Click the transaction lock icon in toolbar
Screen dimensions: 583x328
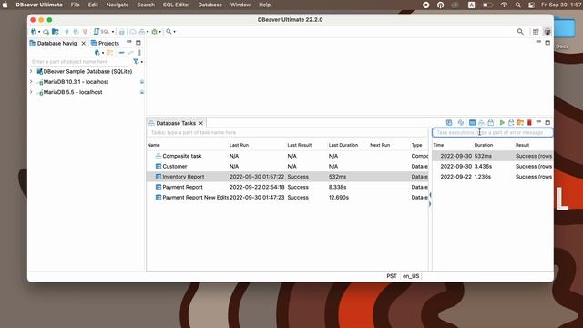[x=121, y=32]
